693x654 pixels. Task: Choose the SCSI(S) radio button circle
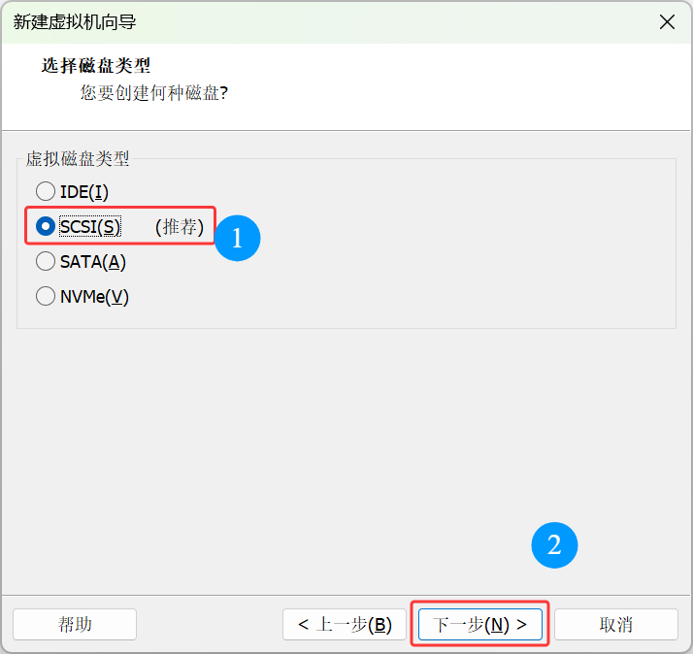click(x=46, y=226)
